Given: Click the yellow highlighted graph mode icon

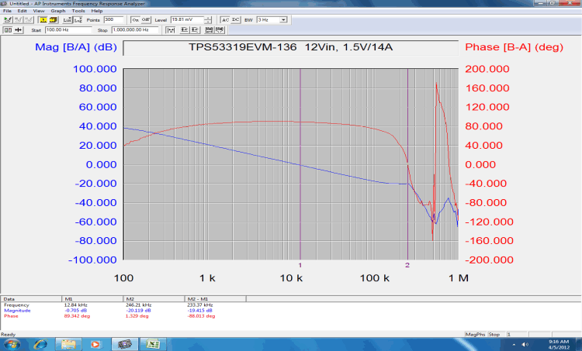Looking at the screenshot, I should tap(43, 19).
